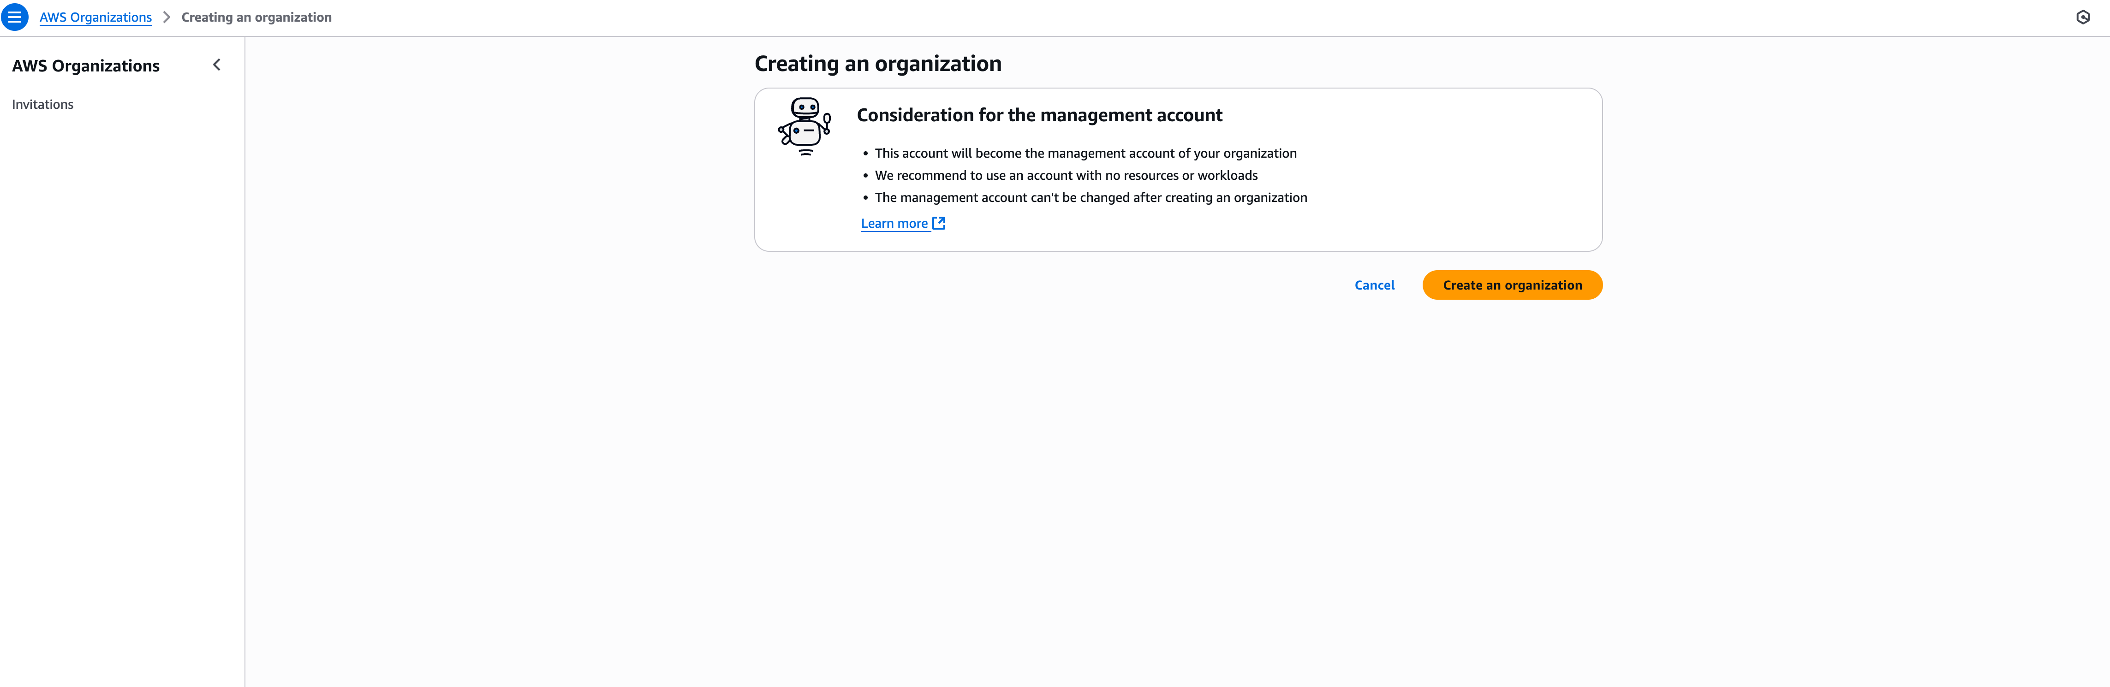This screenshot has height=687, width=2110.
Task: Click the hexagon icon in top-right corner
Action: (2082, 17)
